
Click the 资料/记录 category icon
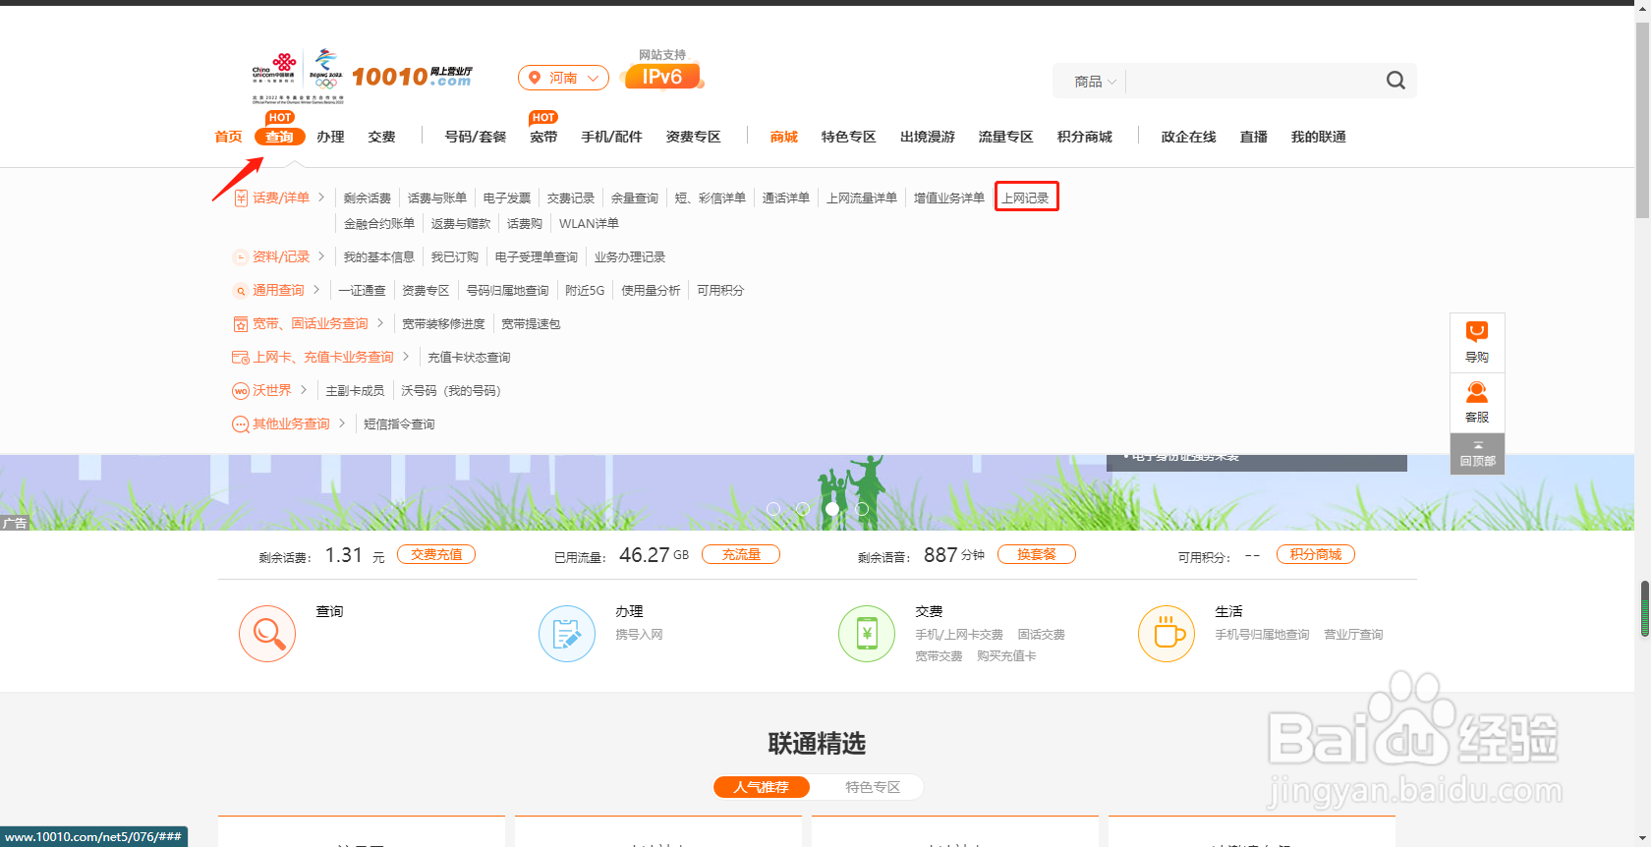[241, 257]
